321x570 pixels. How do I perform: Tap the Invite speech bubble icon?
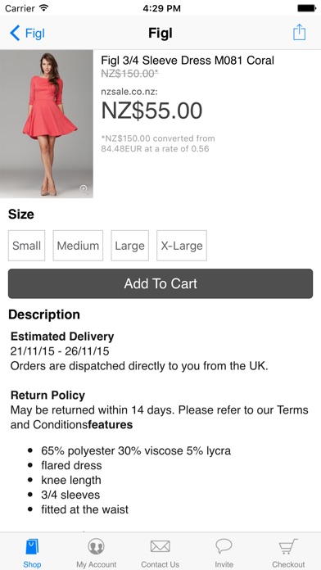(224, 546)
